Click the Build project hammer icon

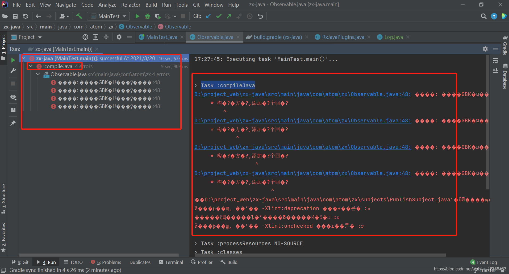(x=79, y=16)
